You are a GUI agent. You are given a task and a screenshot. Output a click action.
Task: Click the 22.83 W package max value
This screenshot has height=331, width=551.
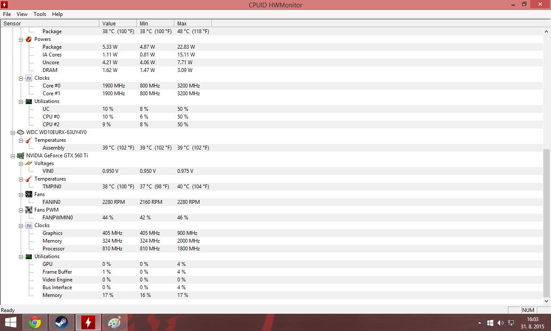pyautogui.click(x=186, y=47)
